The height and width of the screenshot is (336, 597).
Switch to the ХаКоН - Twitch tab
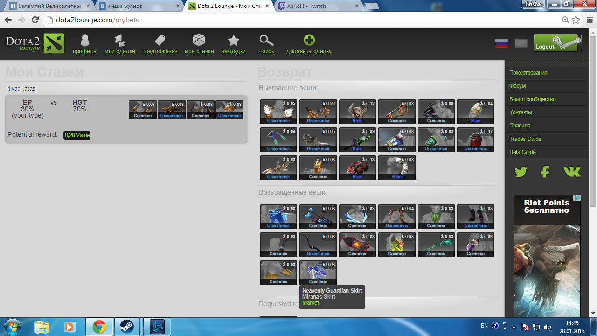coord(317,6)
